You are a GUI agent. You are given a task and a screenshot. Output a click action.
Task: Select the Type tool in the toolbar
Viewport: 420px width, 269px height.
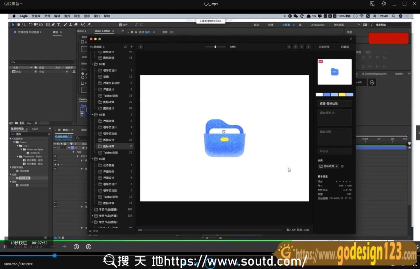[58, 25]
